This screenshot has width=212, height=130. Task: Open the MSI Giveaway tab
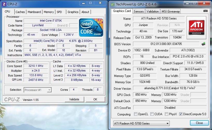tap(171, 11)
